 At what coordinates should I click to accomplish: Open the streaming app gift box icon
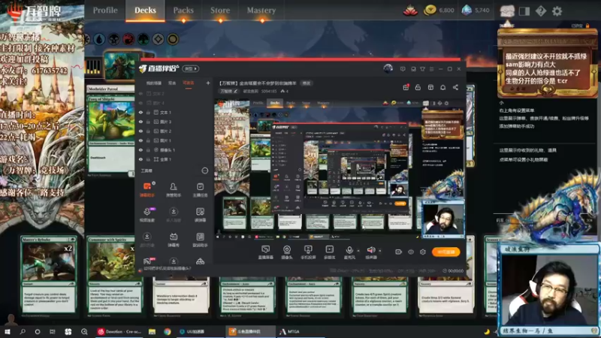[x=406, y=88]
